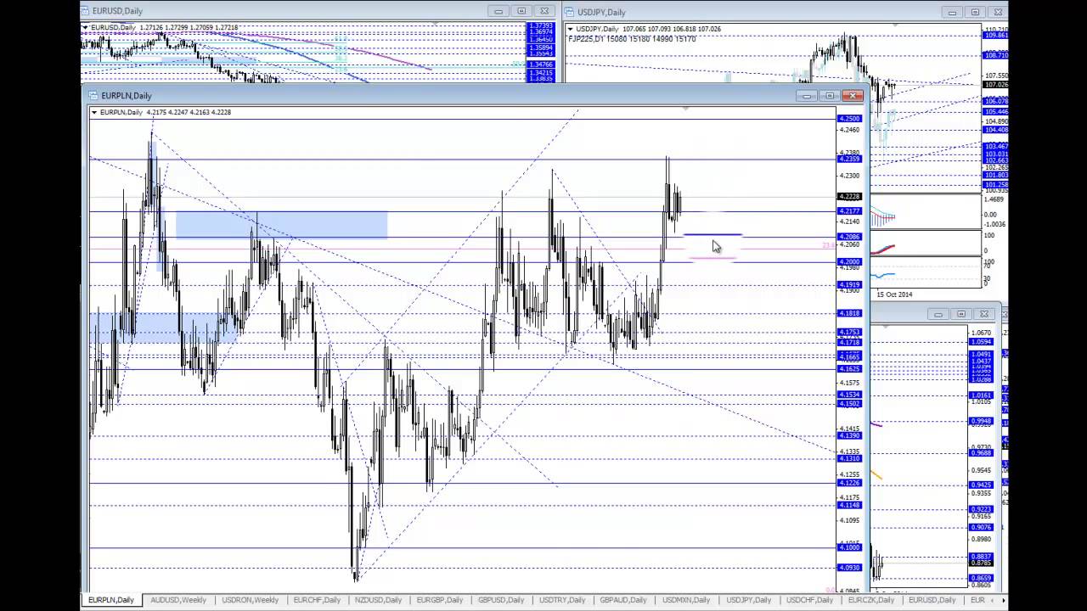Select the 4.1000 price level label
The width and height of the screenshot is (1087, 611).
849,547
